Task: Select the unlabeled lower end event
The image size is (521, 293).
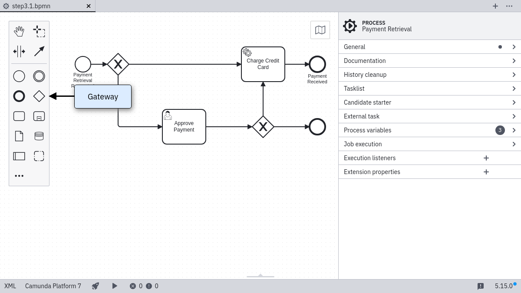Action: coord(317,127)
